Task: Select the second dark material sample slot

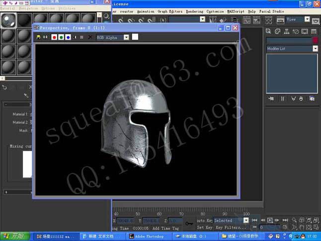Action: (24, 20)
